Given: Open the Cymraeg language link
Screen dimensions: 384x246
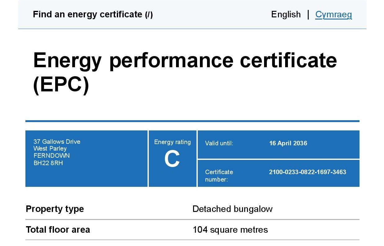Looking at the screenshot, I should tap(333, 15).
